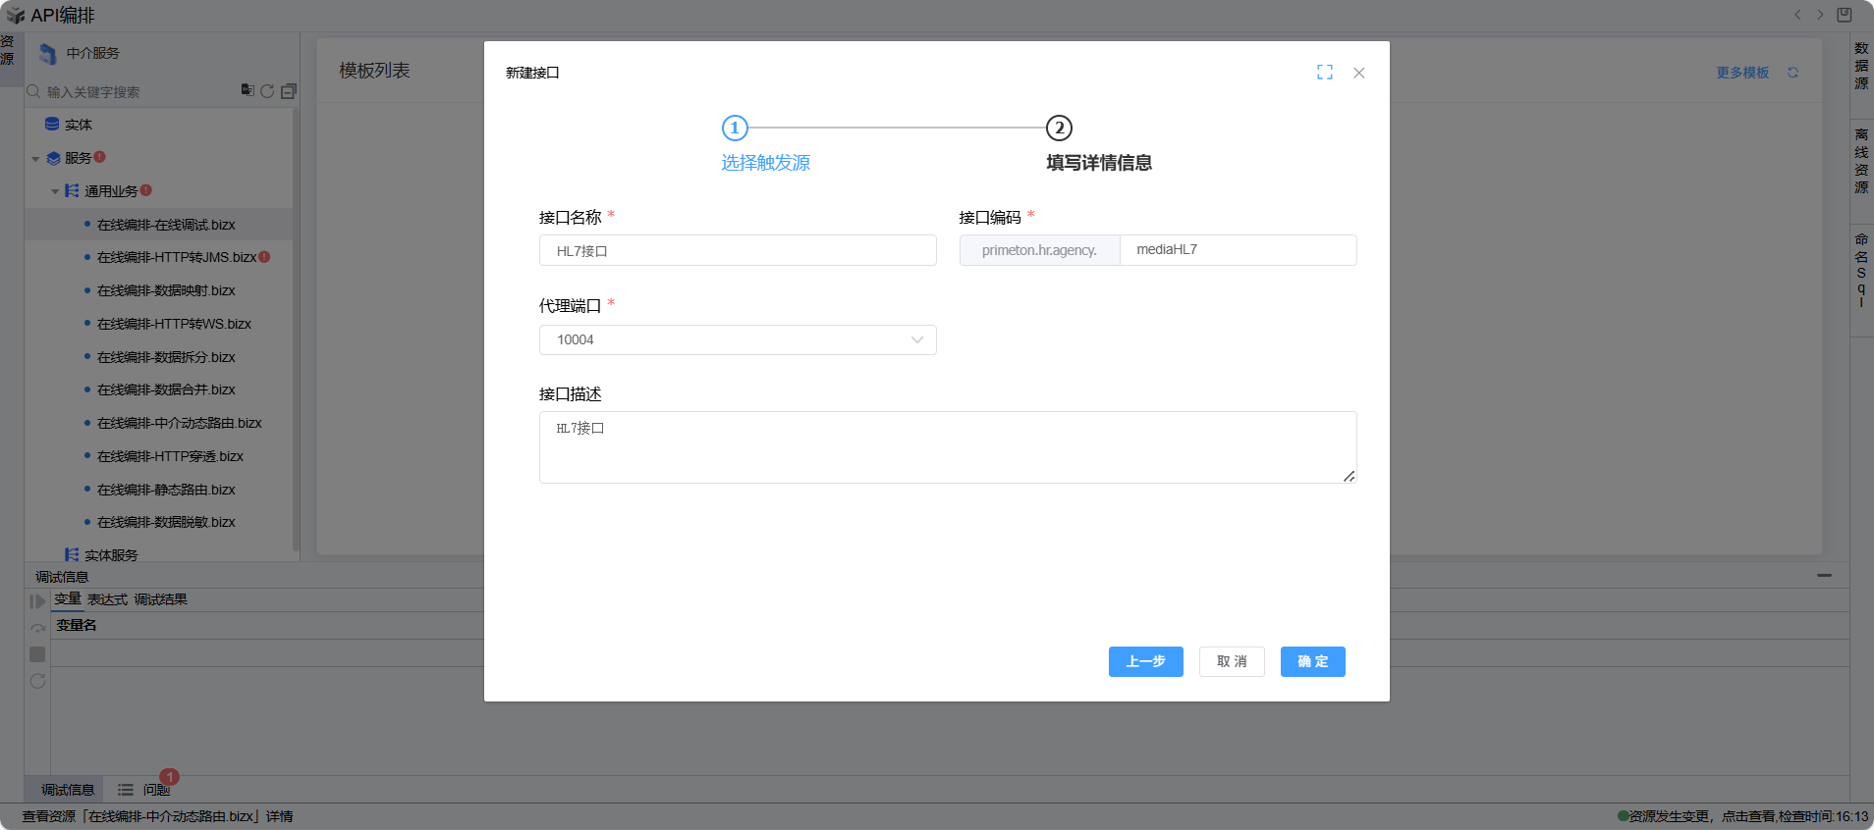Collapse the 服务 tree node
The image size is (1874, 830).
(x=36, y=159)
